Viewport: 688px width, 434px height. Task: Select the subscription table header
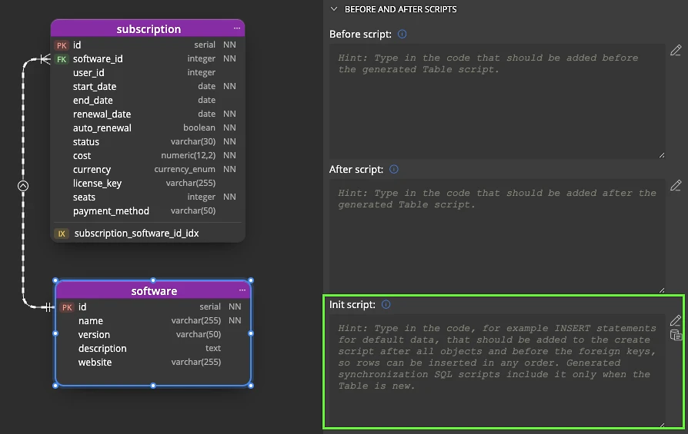pos(148,29)
